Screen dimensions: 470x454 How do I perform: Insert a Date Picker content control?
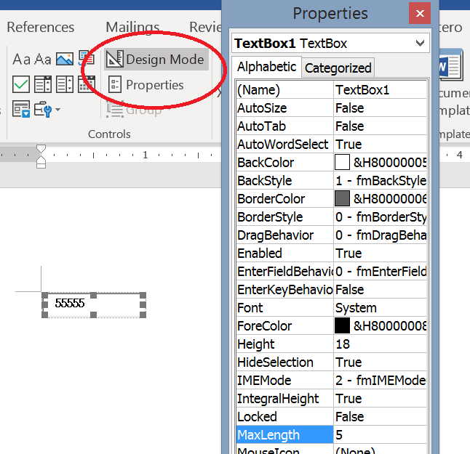click(x=86, y=84)
